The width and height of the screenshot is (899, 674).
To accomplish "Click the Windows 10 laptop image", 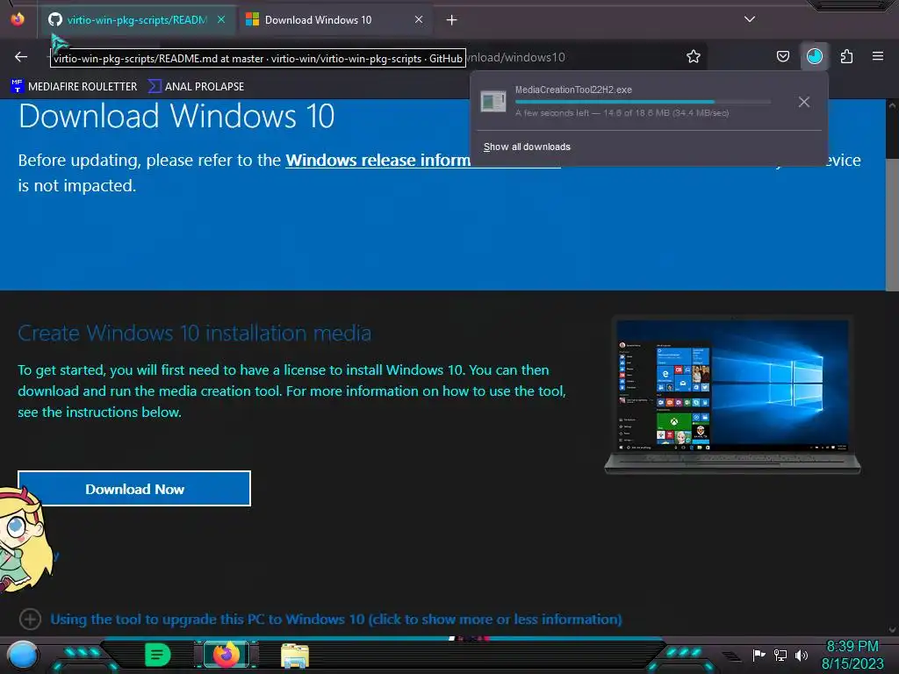I will pyautogui.click(x=733, y=395).
